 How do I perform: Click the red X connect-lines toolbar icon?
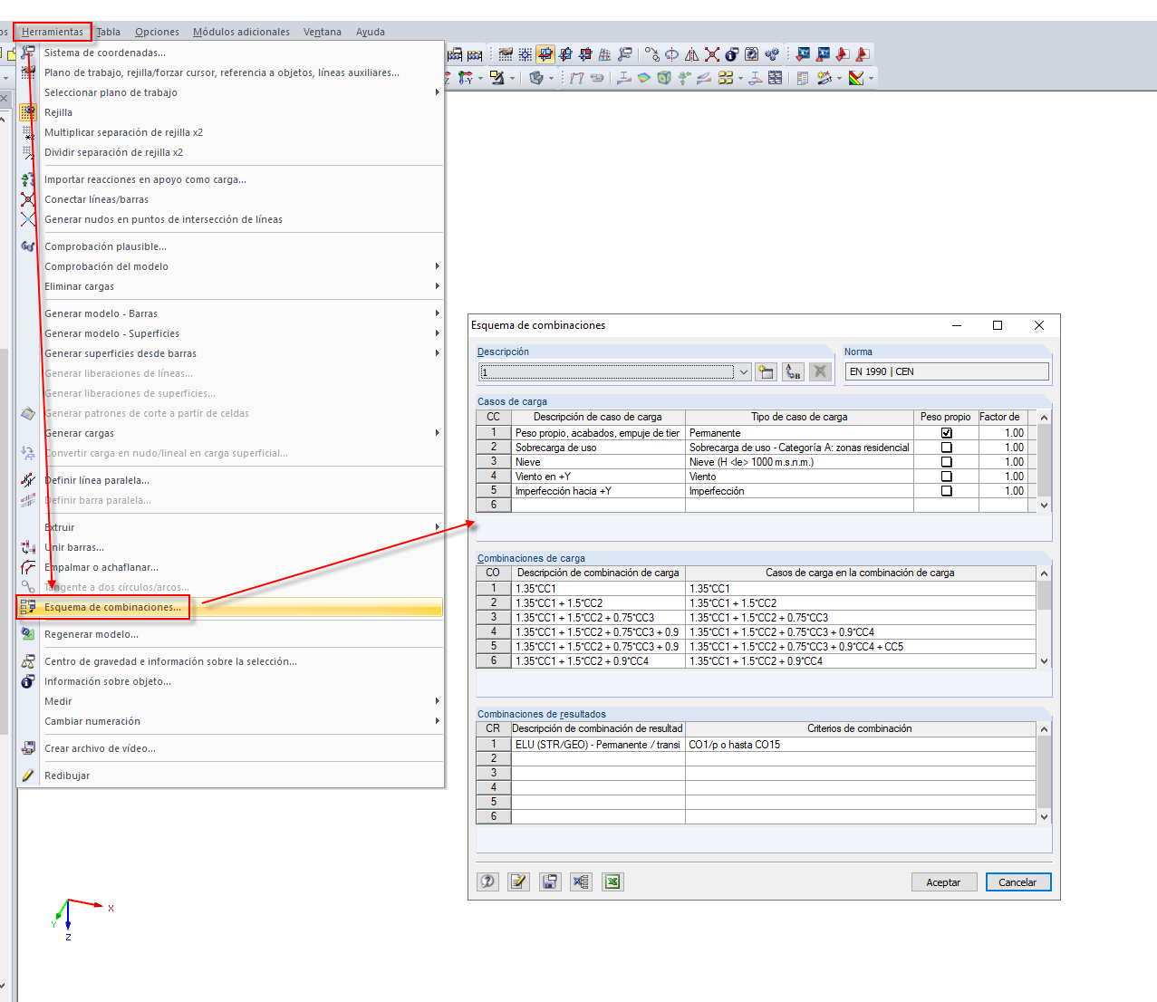click(x=712, y=54)
